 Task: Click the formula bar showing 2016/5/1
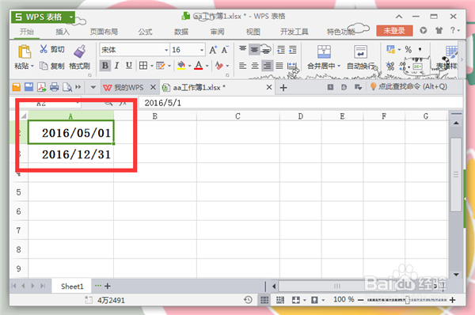pos(300,103)
